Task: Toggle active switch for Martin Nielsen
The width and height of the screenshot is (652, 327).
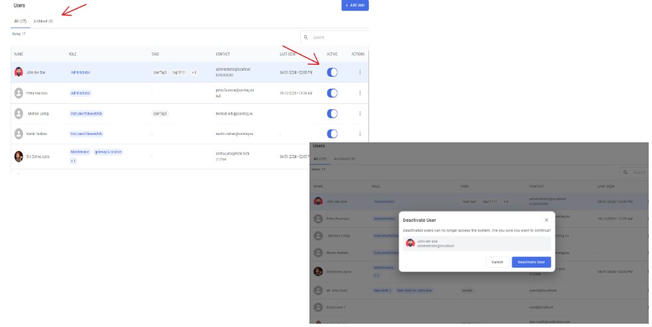Action: click(x=332, y=134)
